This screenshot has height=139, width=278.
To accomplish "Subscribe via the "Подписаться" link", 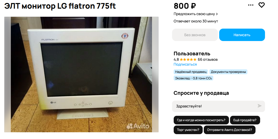I will click(x=185, y=65).
